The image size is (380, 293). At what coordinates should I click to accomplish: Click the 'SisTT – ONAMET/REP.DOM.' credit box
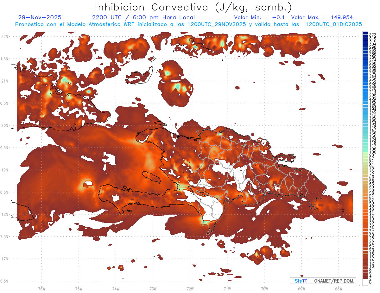pos(323,281)
